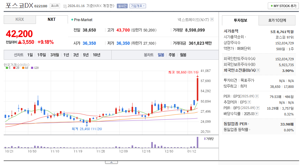Expand the 동일업종 PER arrow link
This screenshot has width=305, height=165.
tap(249, 124)
